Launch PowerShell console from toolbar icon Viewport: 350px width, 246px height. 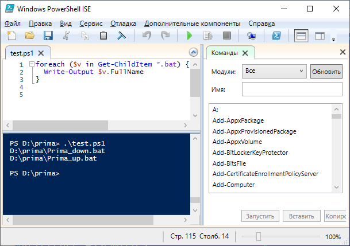click(276, 36)
